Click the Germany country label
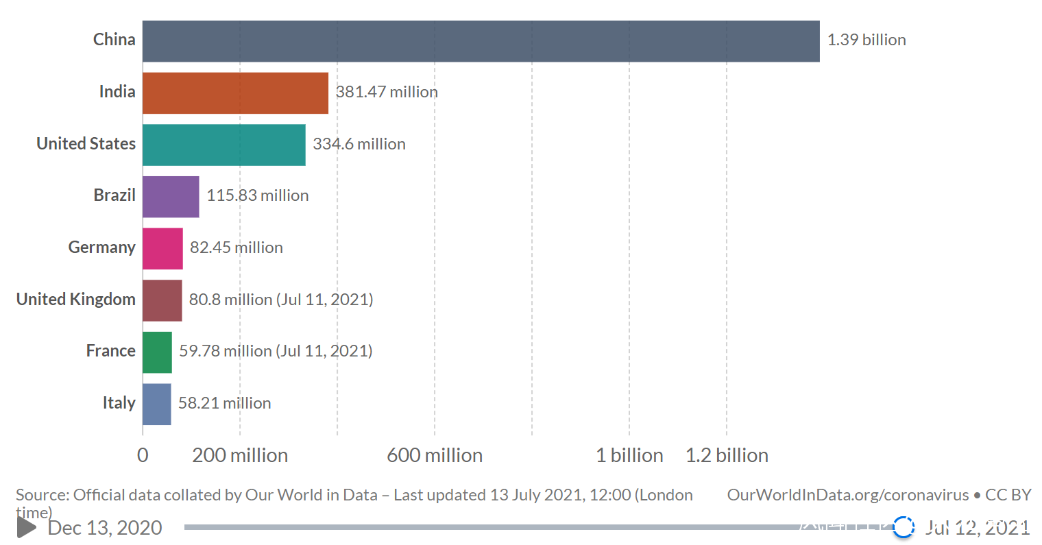The width and height of the screenshot is (1042, 545). (102, 247)
